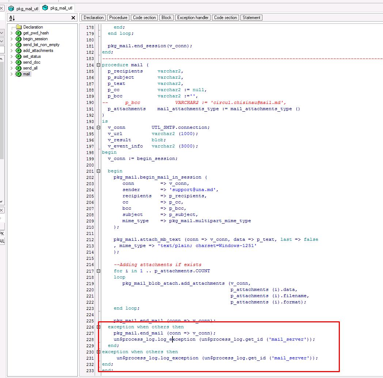The width and height of the screenshot is (383, 378).
Task: Click the add_attachments procedure icon
Action: [19, 50]
